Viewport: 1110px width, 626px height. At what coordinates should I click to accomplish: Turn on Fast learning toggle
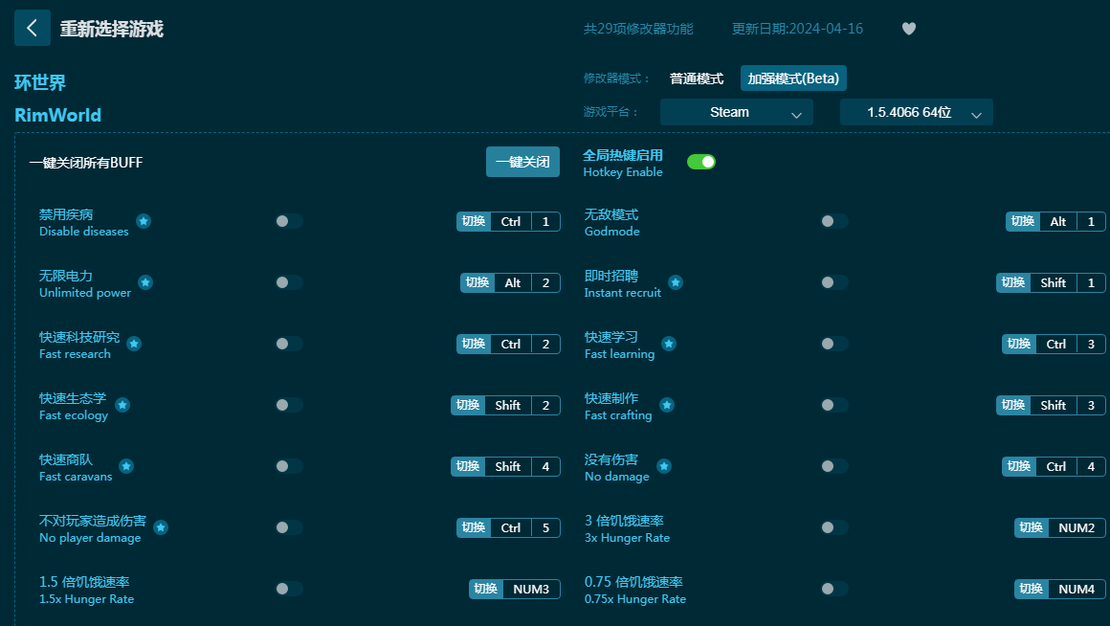833,345
